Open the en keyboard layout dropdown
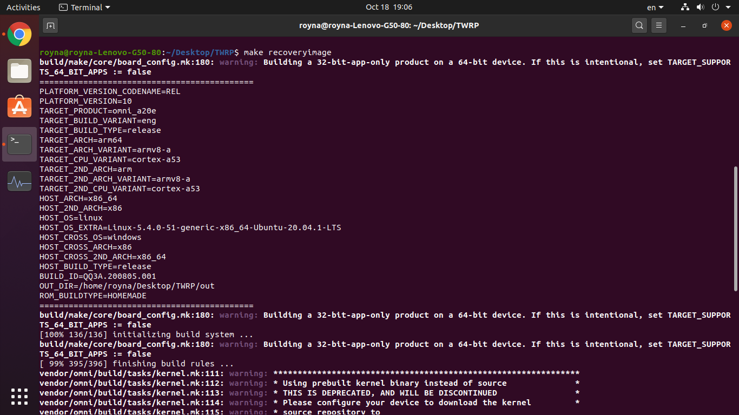Viewport: 739px width, 415px height. (655, 7)
